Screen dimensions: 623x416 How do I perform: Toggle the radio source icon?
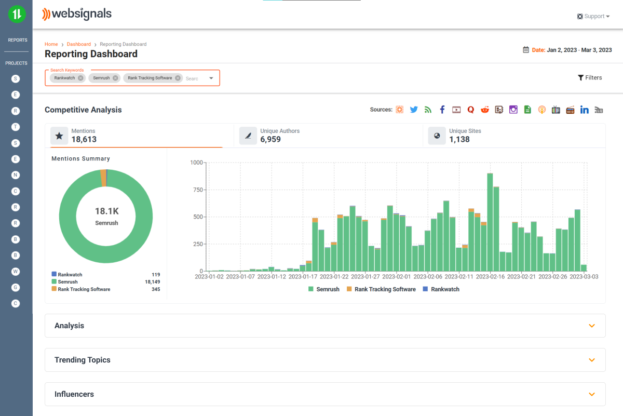570,110
